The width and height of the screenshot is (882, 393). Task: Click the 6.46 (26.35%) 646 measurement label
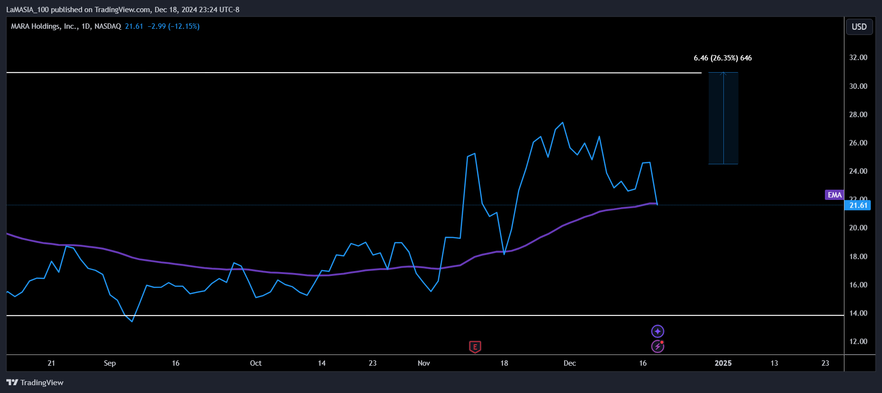coord(723,58)
